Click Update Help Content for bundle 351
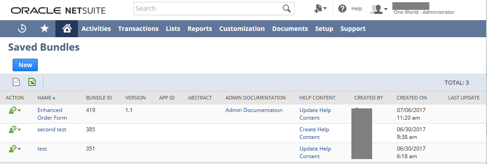487x164 pixels. pyautogui.click(x=315, y=152)
